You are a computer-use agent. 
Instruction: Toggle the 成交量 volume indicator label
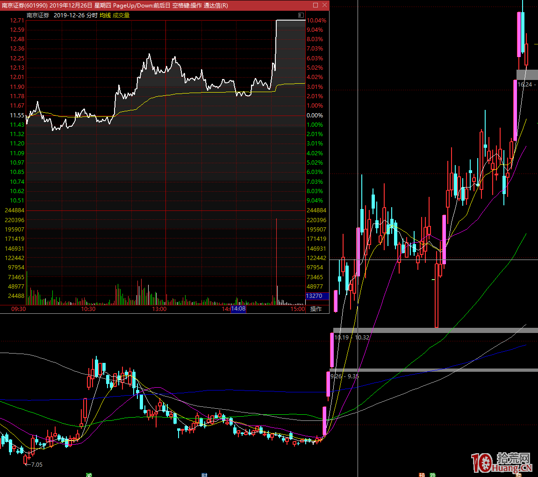coord(121,15)
